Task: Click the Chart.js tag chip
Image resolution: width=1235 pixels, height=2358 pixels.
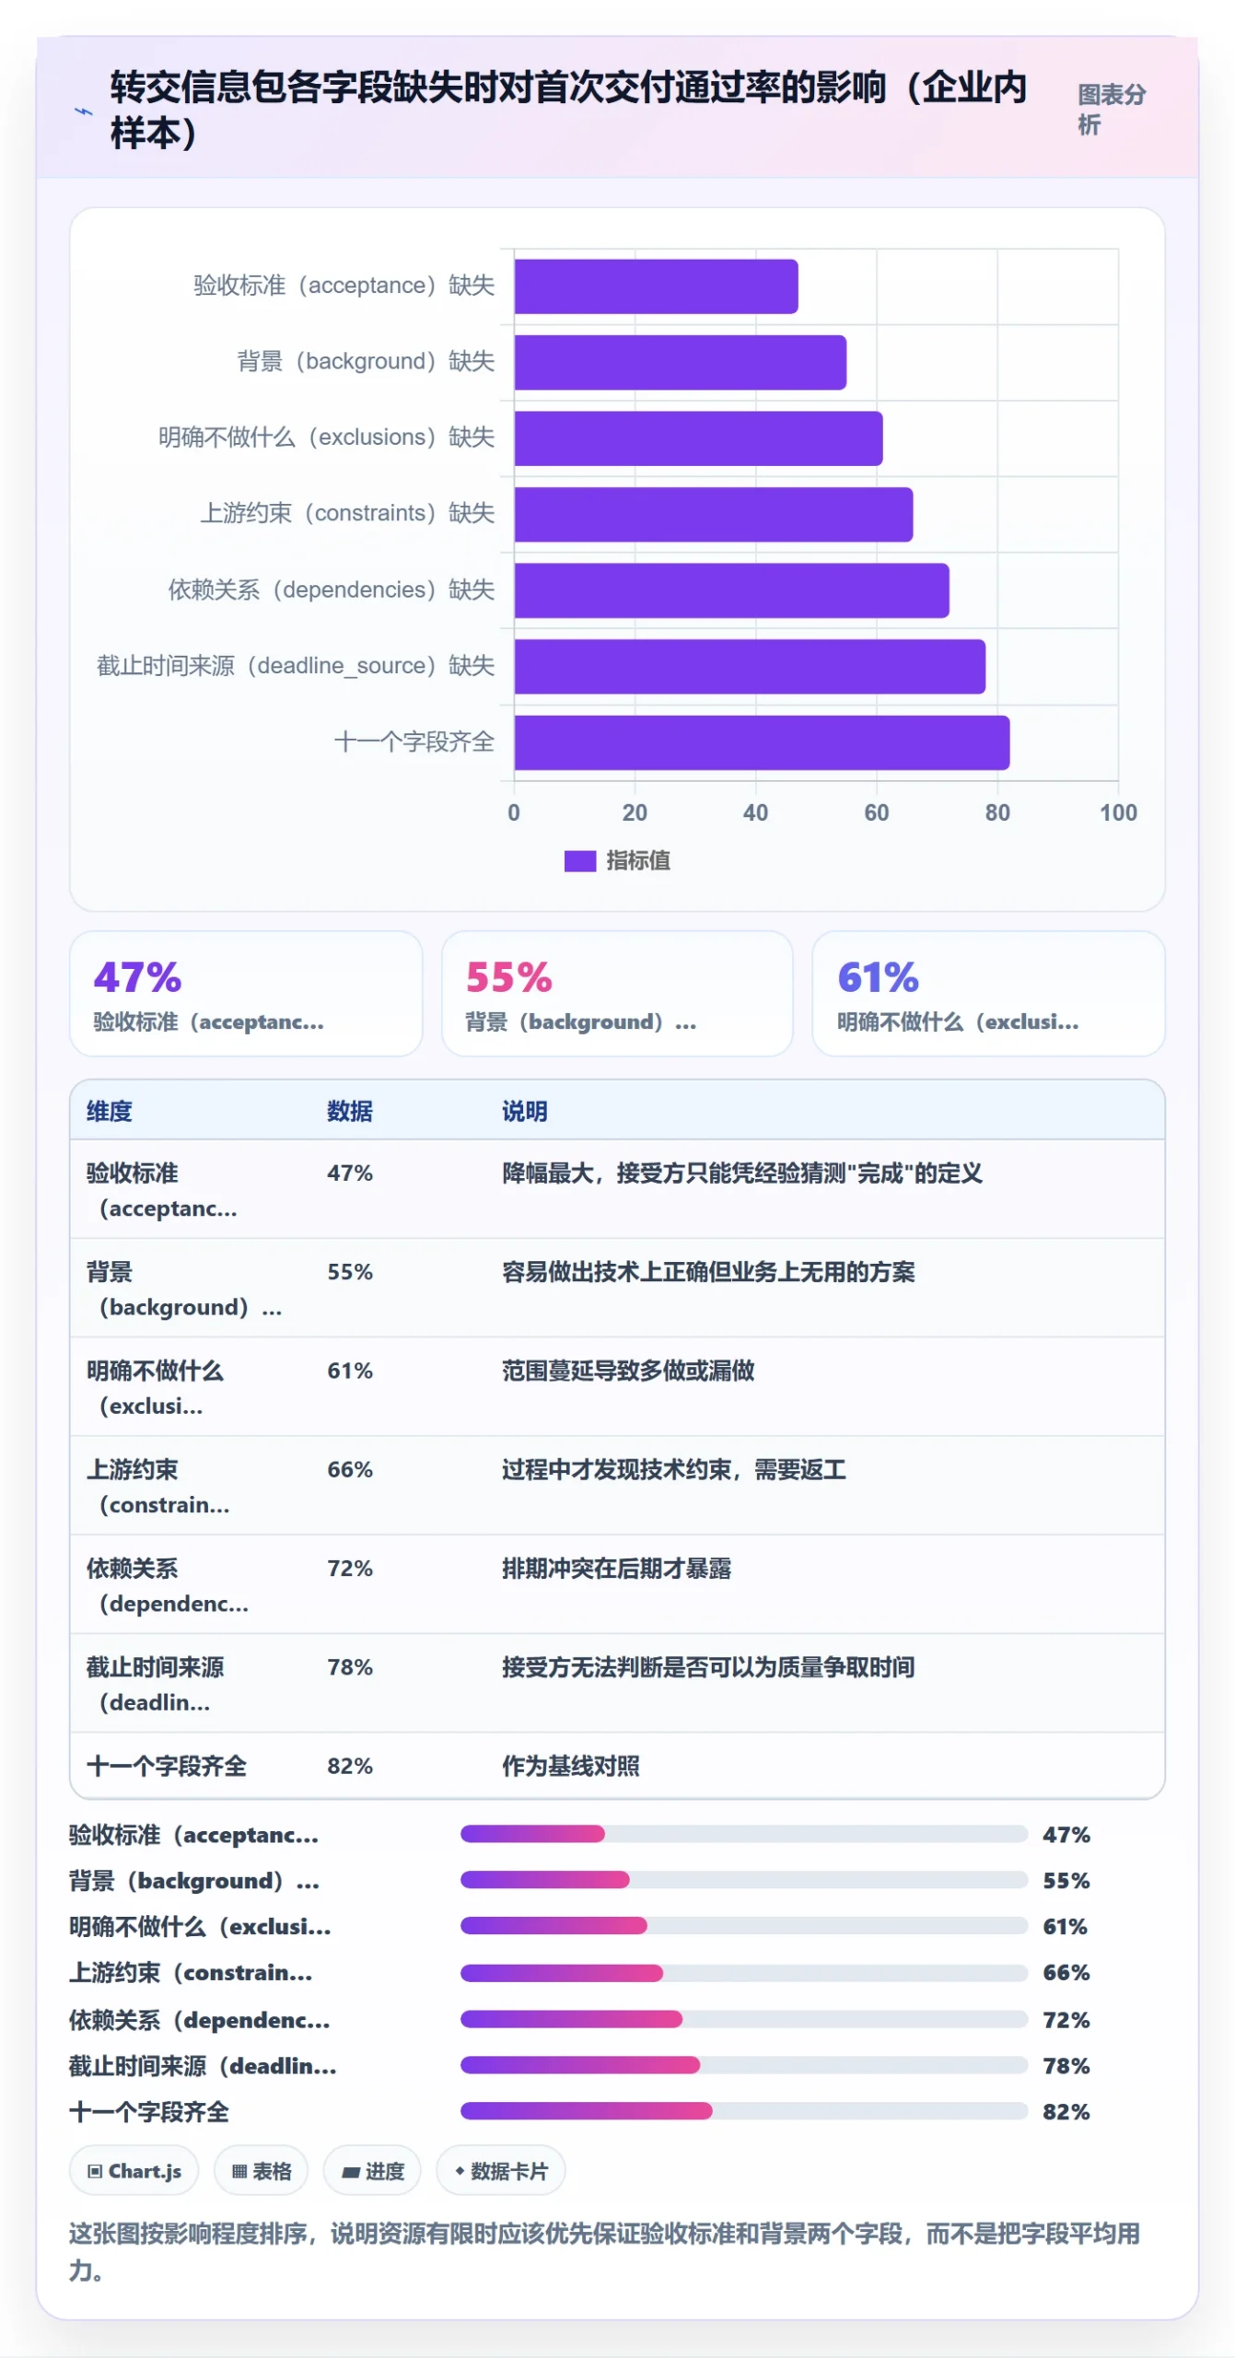Action: (134, 2170)
